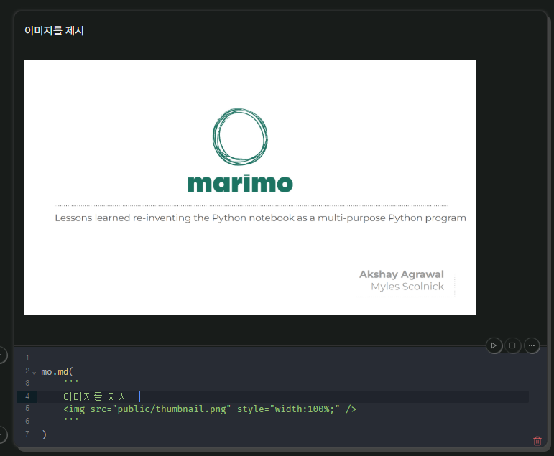Screen dimensions: 554x456
Task: Click the mo.md( text on line 2
Action: tap(57, 371)
